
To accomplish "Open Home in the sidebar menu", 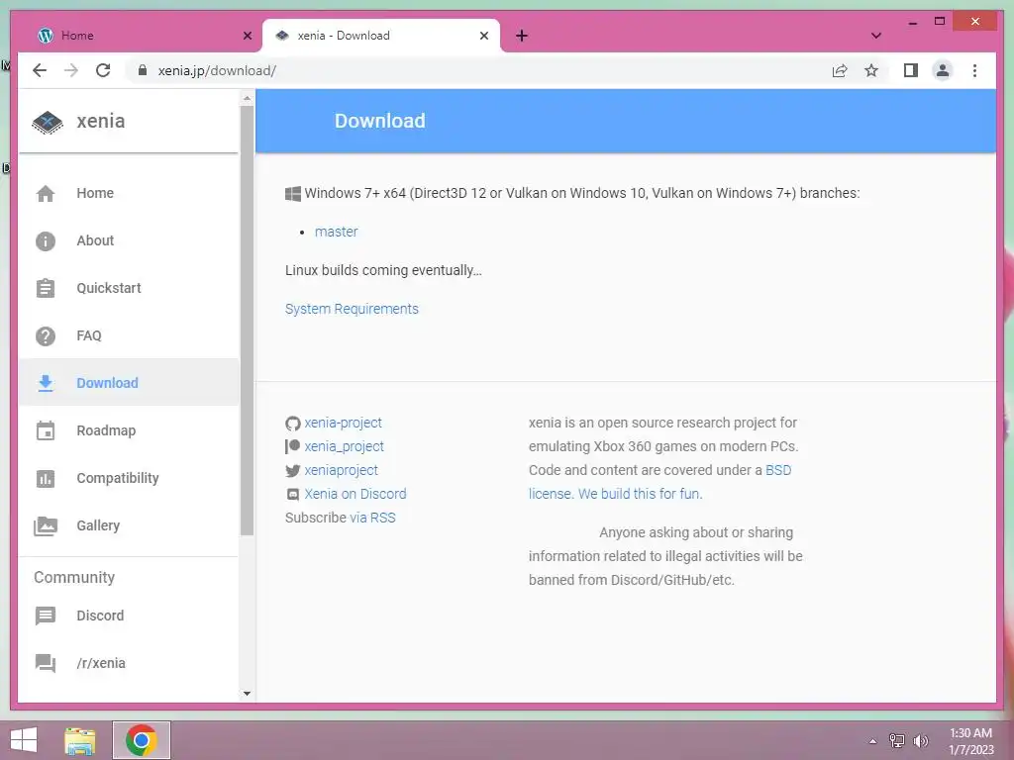I will click(x=129, y=193).
